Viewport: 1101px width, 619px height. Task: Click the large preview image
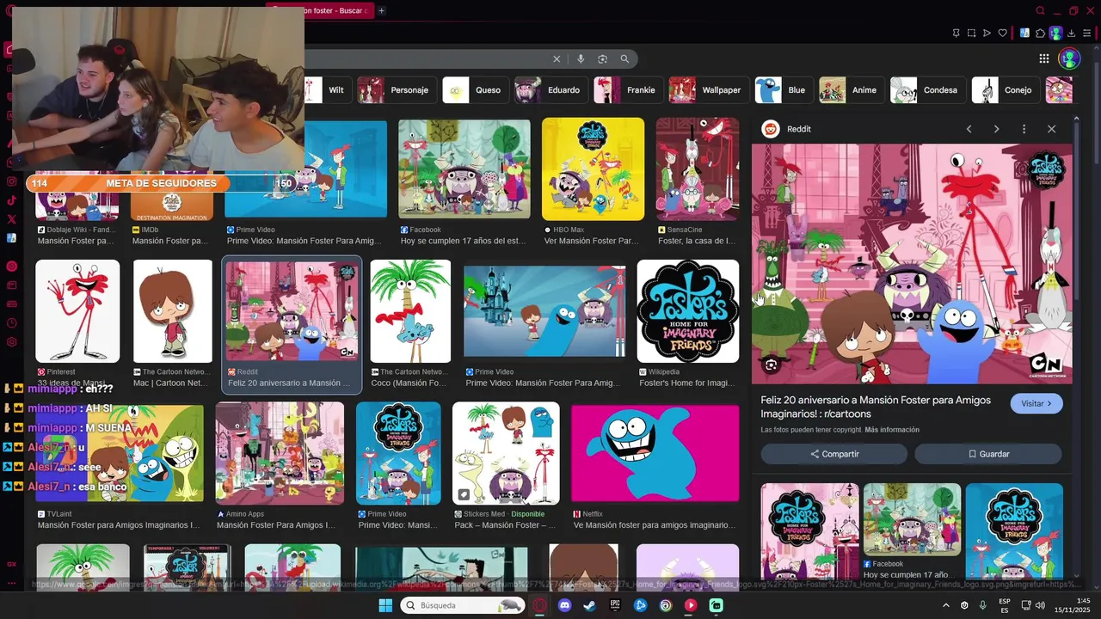[912, 264]
